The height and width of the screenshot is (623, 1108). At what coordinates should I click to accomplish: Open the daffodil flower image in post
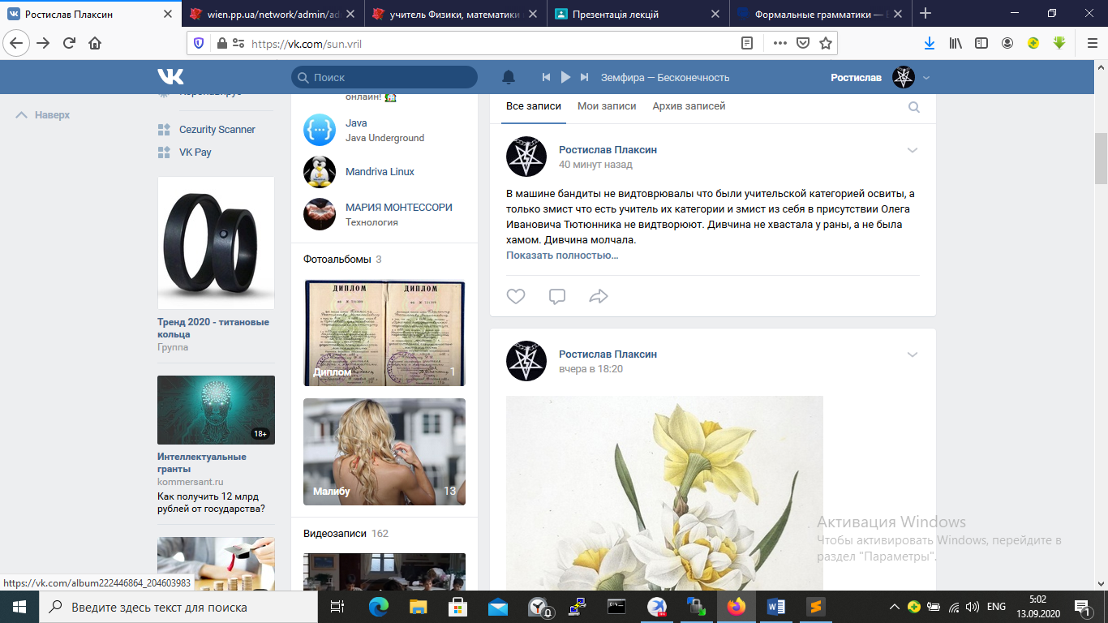(664, 493)
